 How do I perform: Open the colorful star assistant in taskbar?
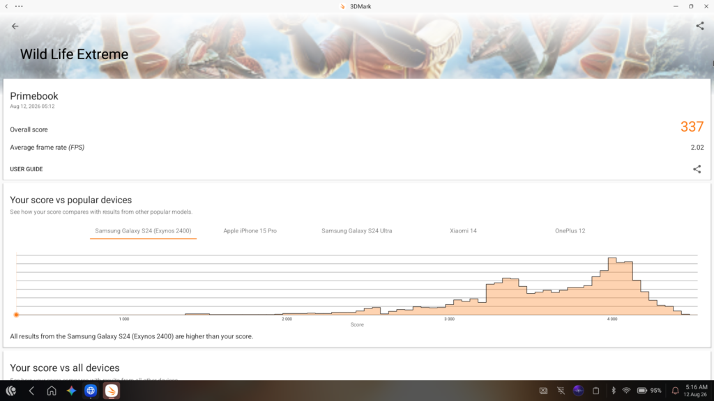click(72, 391)
